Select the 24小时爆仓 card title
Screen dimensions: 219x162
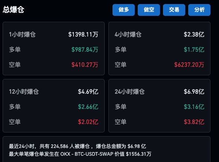point(130,92)
